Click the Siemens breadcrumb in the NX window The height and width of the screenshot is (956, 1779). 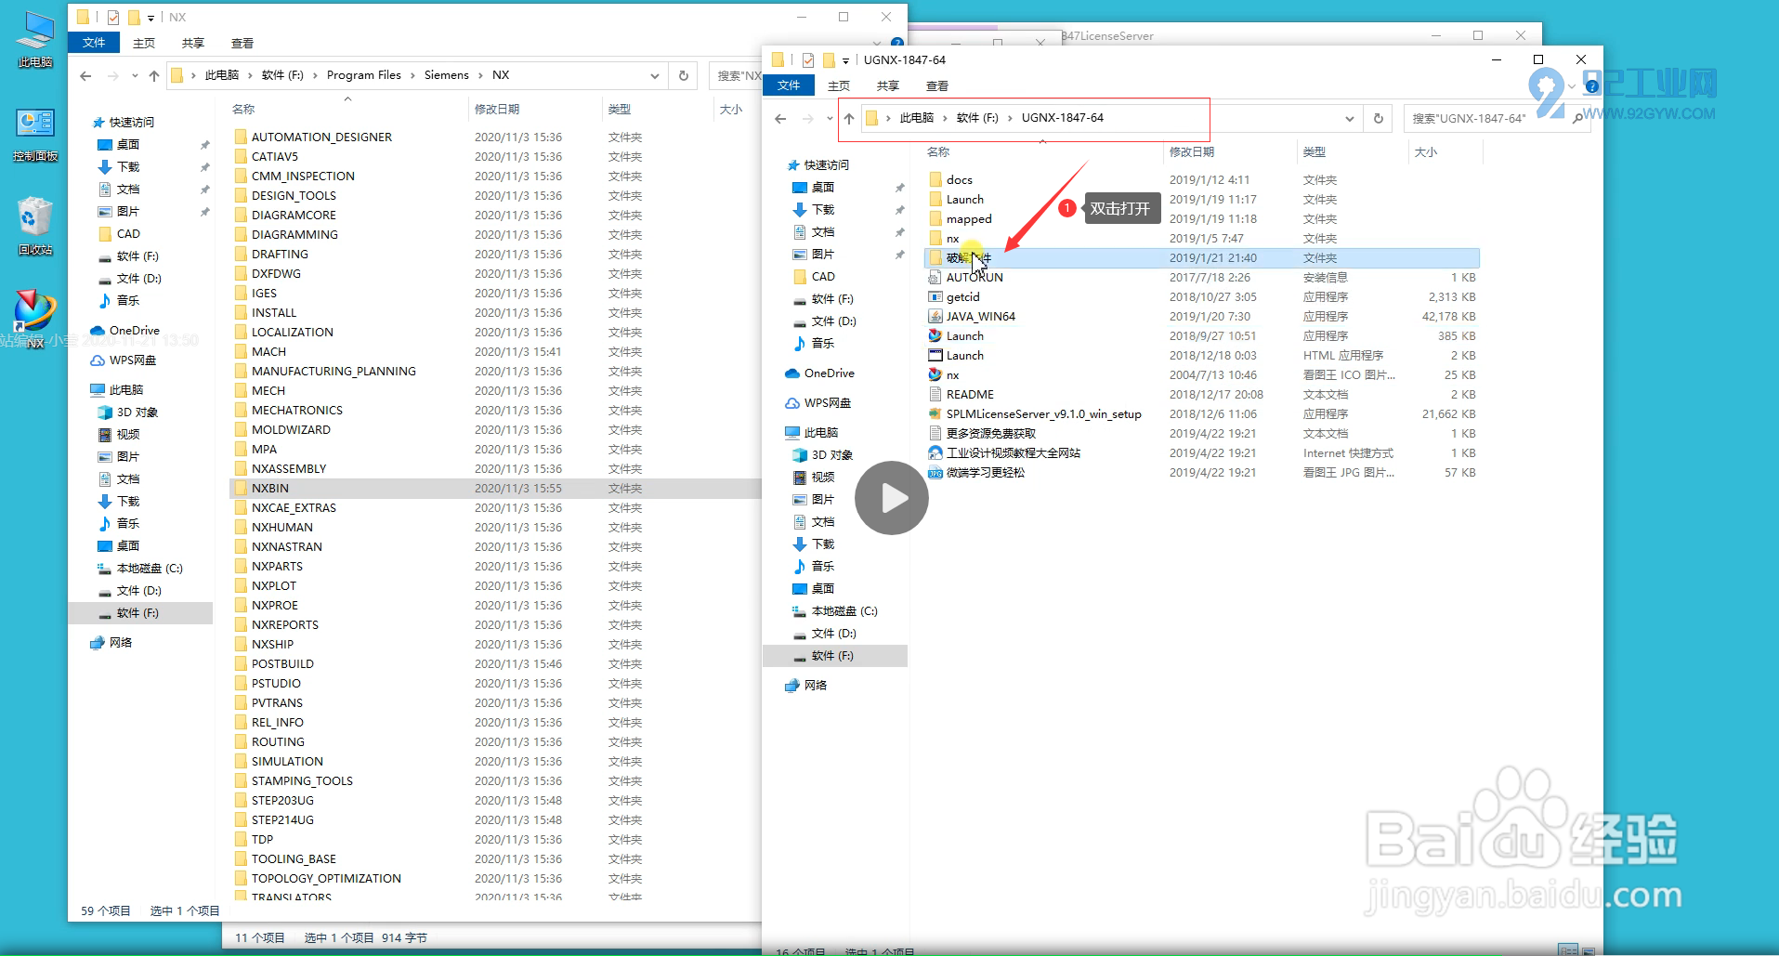[446, 75]
